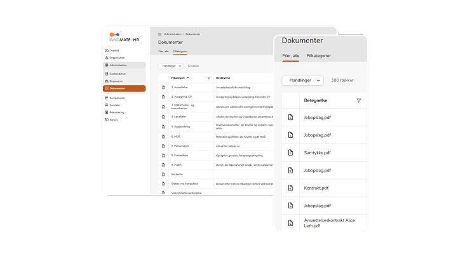Select Godkendelser in the sidebar
Viewport: 470px width, 254px height.
point(118,73)
